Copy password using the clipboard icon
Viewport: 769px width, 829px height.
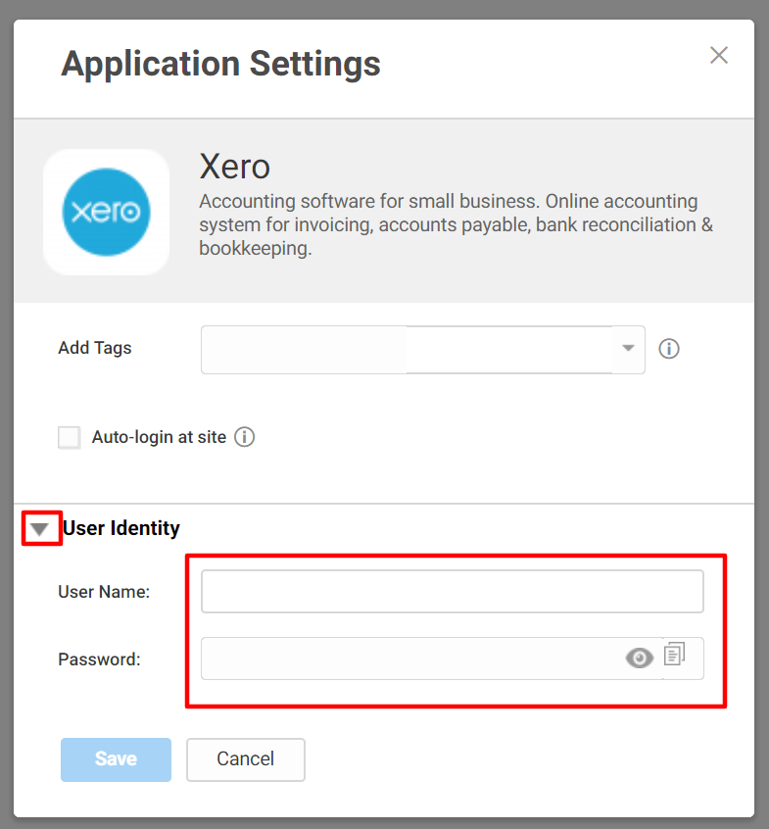[x=674, y=654]
